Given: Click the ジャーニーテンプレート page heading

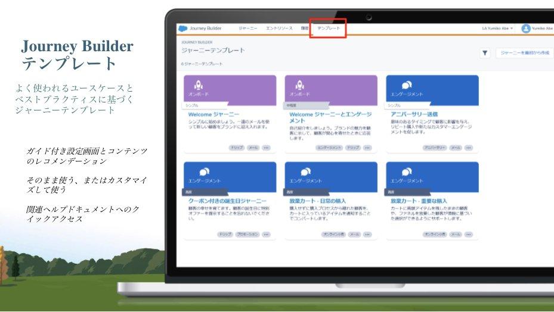Looking at the screenshot, I should click(213, 51).
